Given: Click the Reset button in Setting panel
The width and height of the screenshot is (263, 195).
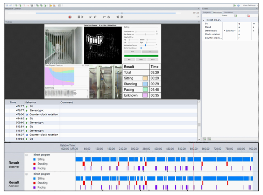Looking at the screenshot, I should click(132, 52).
